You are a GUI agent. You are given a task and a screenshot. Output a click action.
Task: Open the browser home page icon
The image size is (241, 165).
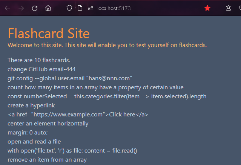[x=48, y=8]
